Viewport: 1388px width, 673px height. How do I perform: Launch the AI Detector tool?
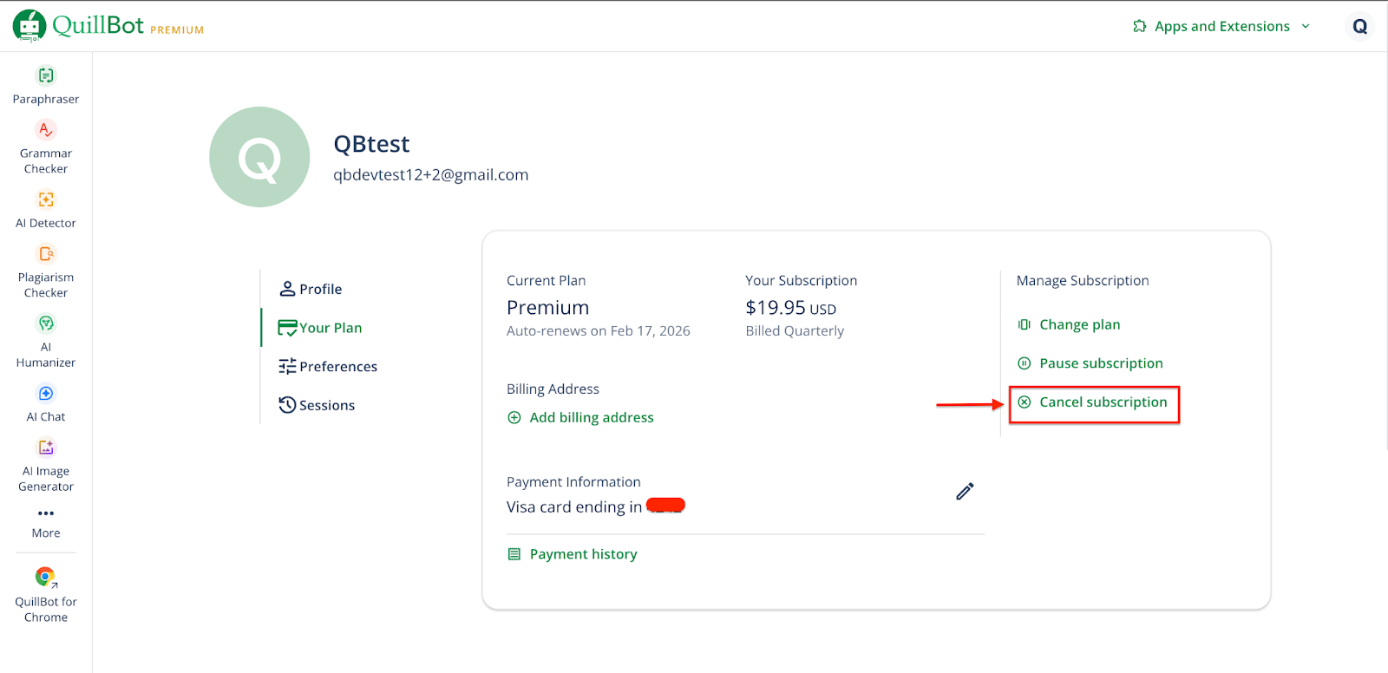pyautogui.click(x=46, y=209)
